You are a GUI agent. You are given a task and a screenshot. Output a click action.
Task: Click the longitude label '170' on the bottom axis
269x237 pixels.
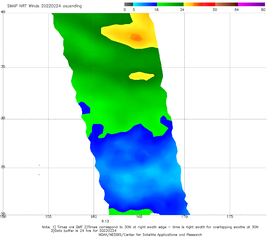[x=184, y=217]
